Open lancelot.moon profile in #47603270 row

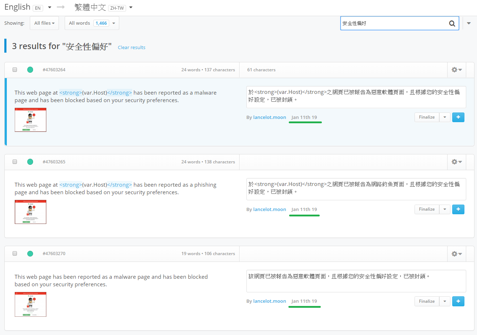pyautogui.click(x=269, y=301)
